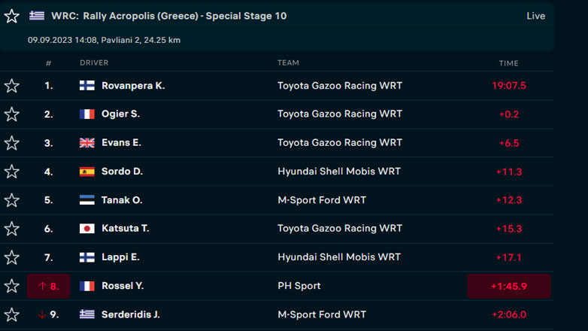The image size is (588, 331).
Task: Click the star next to Tanak O.
Action: pos(11,200)
